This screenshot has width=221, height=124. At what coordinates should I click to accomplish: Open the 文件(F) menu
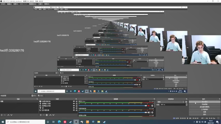3,4
